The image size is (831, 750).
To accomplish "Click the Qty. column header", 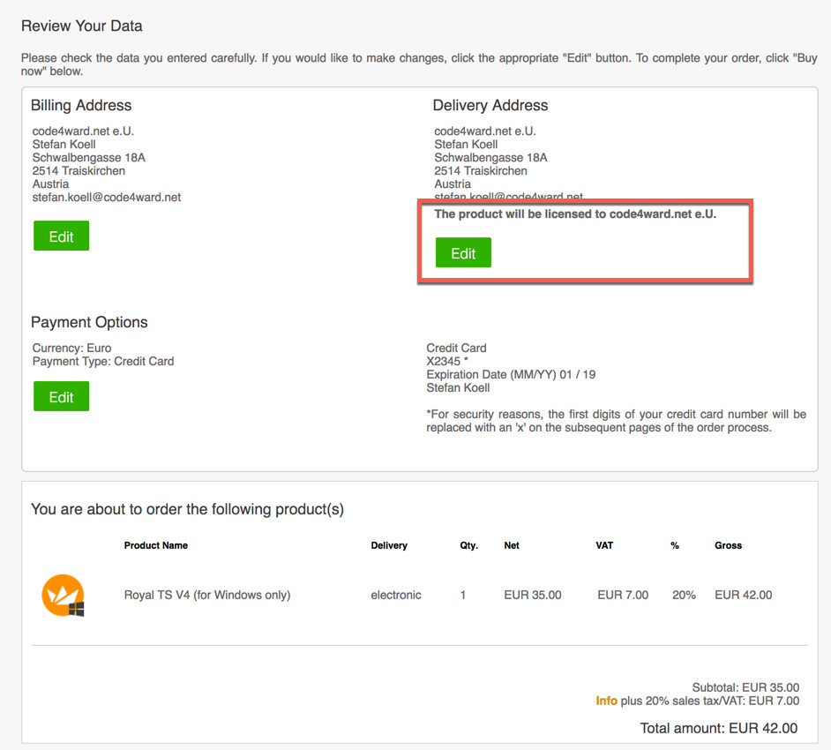I will coord(468,545).
